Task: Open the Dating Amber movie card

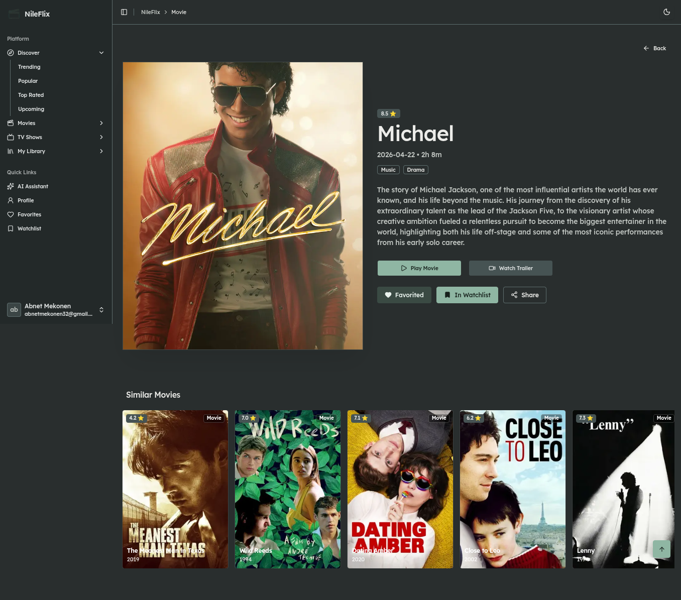Action: pyautogui.click(x=400, y=490)
